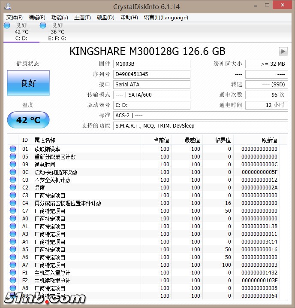This screenshot has height=308, width=295.
Task: Minimize the CrystalDiskInfo window
Action: pyautogui.click(x=256, y=5)
